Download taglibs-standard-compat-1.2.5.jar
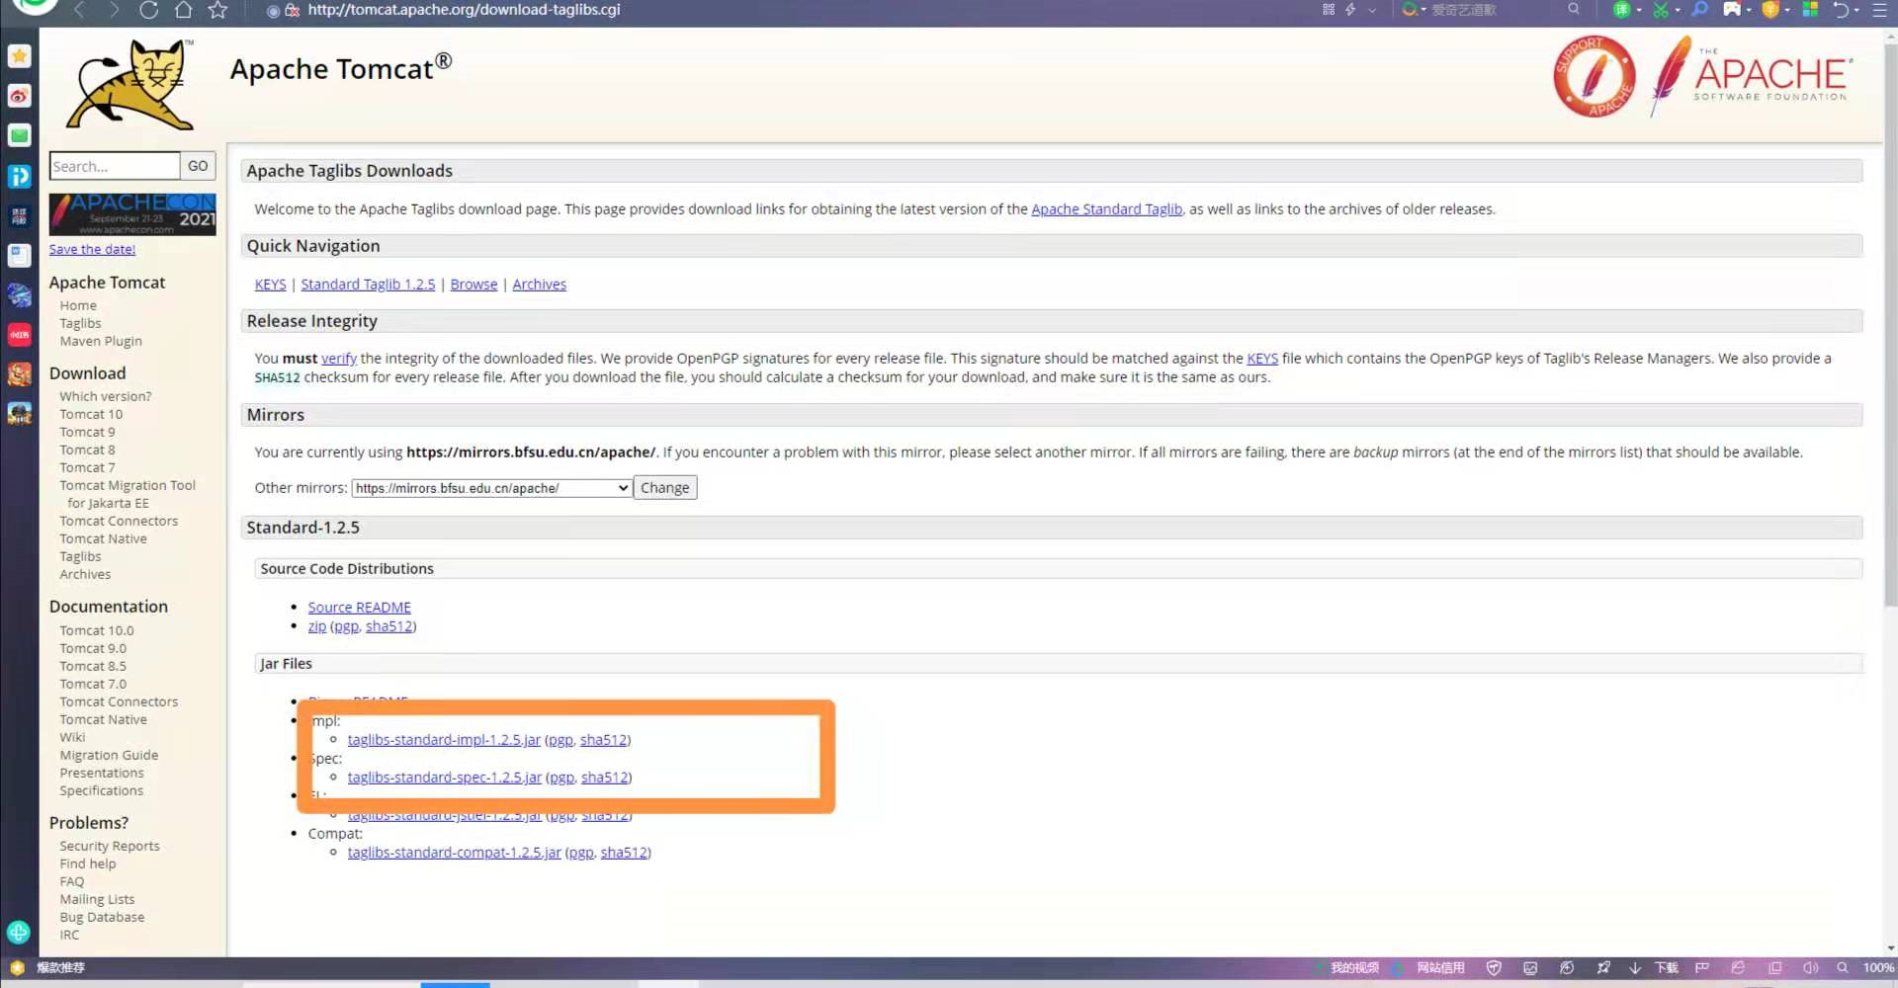Screen dimensions: 1898x988 click(454, 853)
